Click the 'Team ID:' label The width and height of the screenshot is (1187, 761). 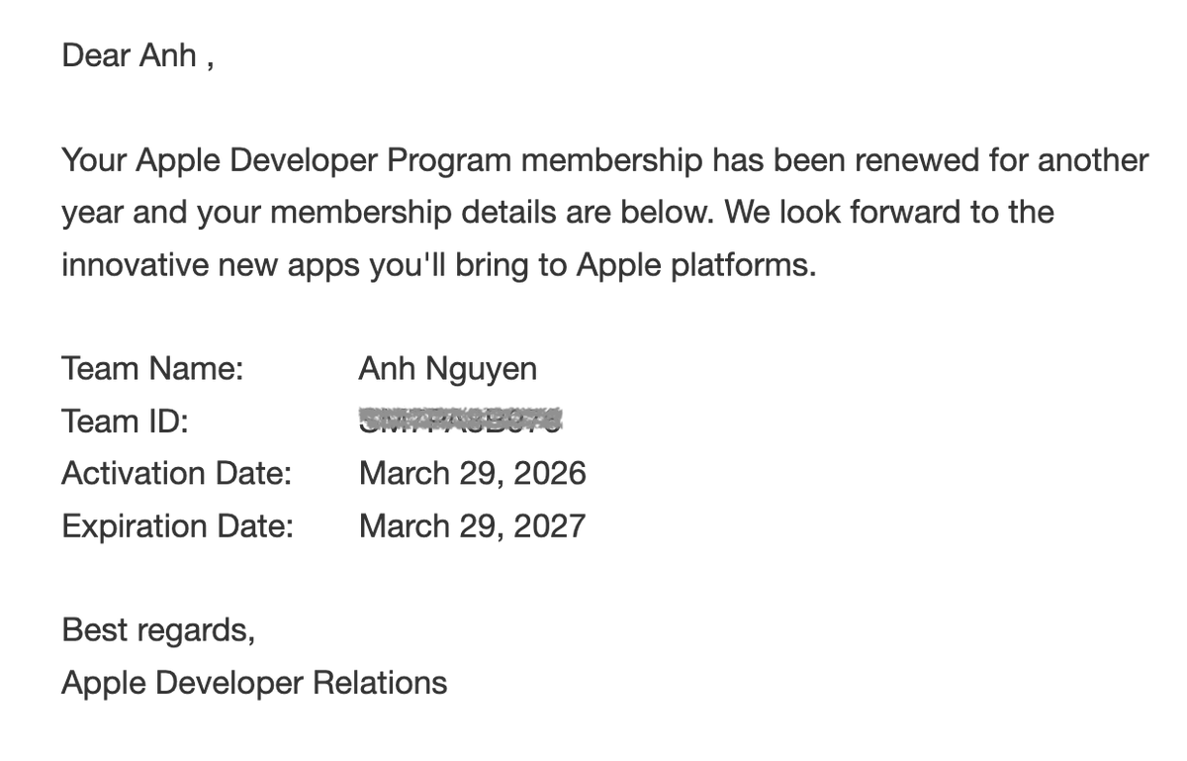click(125, 422)
